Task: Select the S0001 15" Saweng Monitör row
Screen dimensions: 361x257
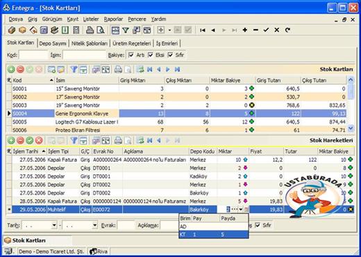Action: click(179, 89)
